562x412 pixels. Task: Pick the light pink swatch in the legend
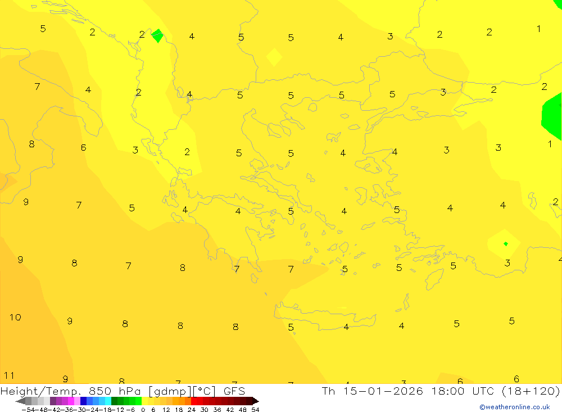pos(77,401)
